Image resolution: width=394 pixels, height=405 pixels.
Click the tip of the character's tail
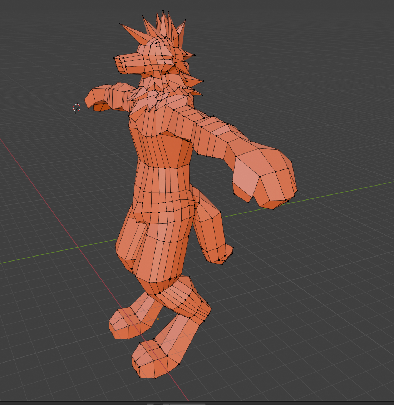click(x=226, y=254)
